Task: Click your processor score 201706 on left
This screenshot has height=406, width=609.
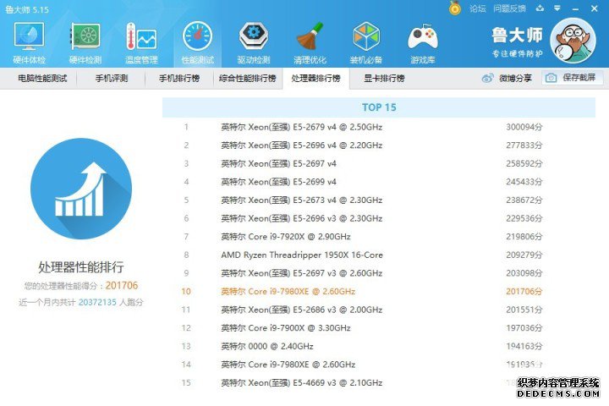Action: point(122,286)
